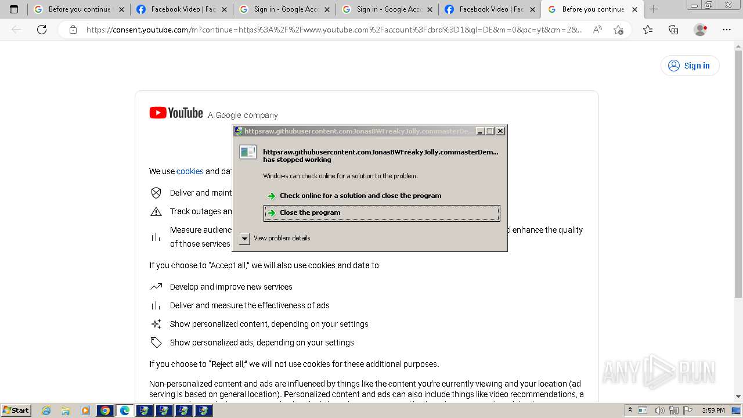View site information lock icon

pyautogui.click(x=73, y=30)
